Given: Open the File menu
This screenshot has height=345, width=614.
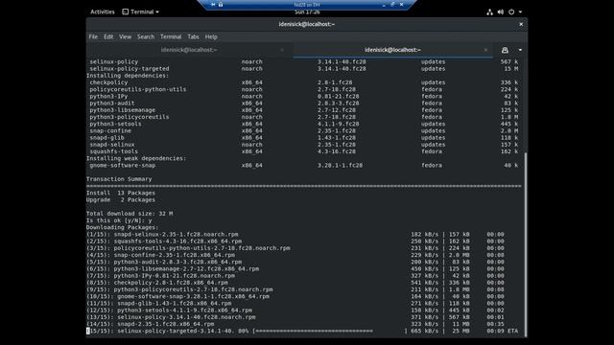Looking at the screenshot, I should click(93, 36).
